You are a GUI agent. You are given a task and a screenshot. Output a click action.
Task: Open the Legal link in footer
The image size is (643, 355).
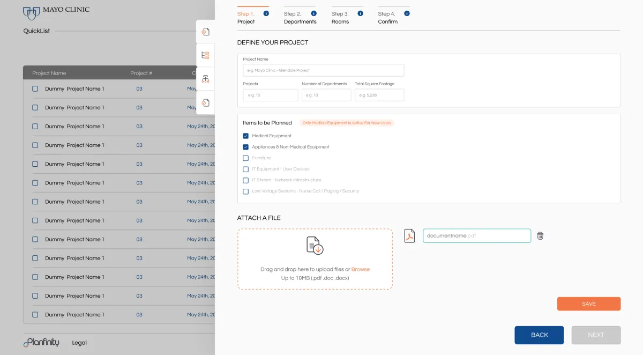[79, 343]
